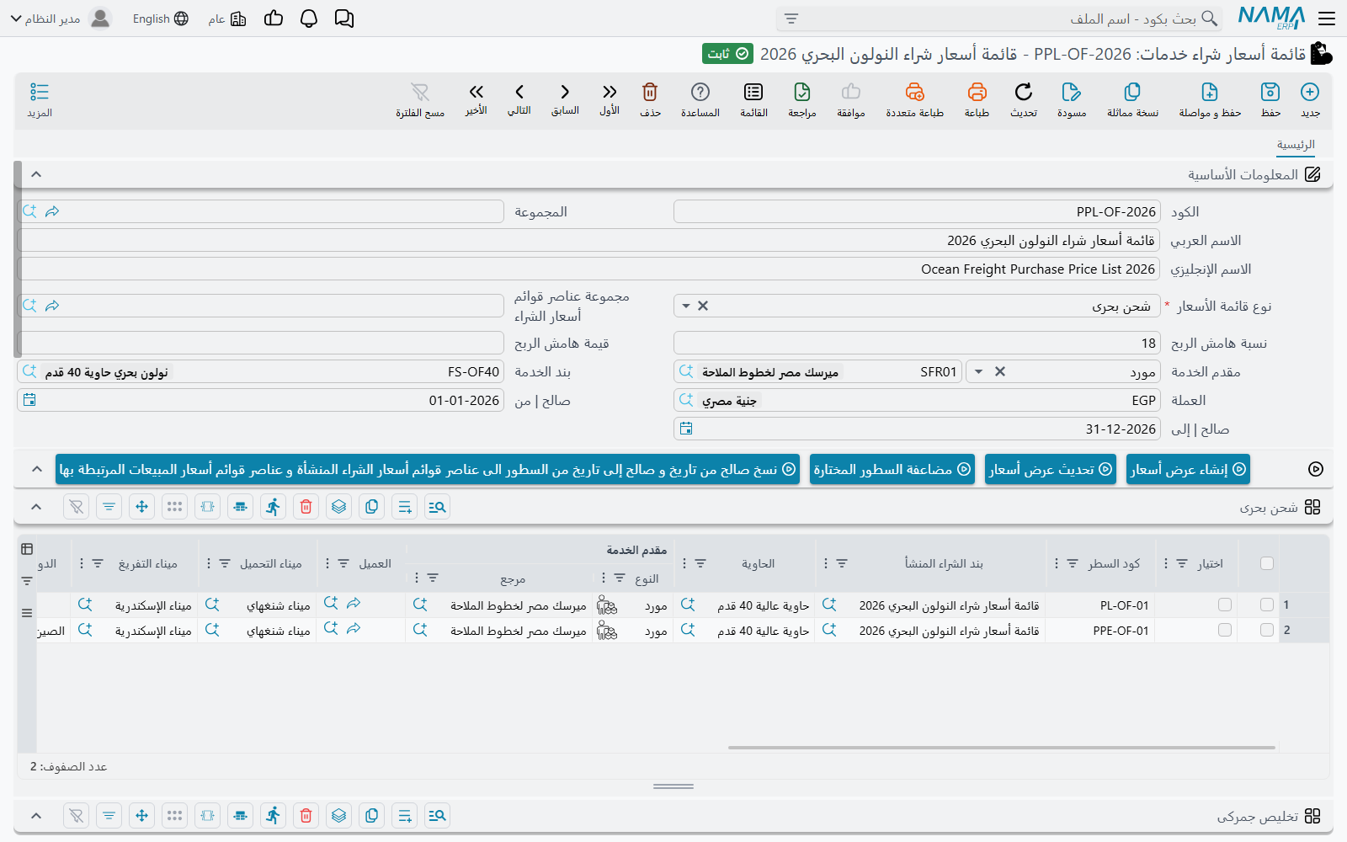1347x842 pixels.
Task: Collapse the المعلومات الأساسية section
Action: point(36,174)
